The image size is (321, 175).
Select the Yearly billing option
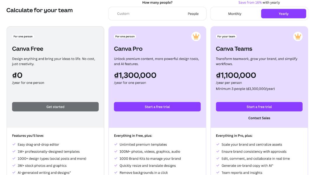tap(284, 14)
